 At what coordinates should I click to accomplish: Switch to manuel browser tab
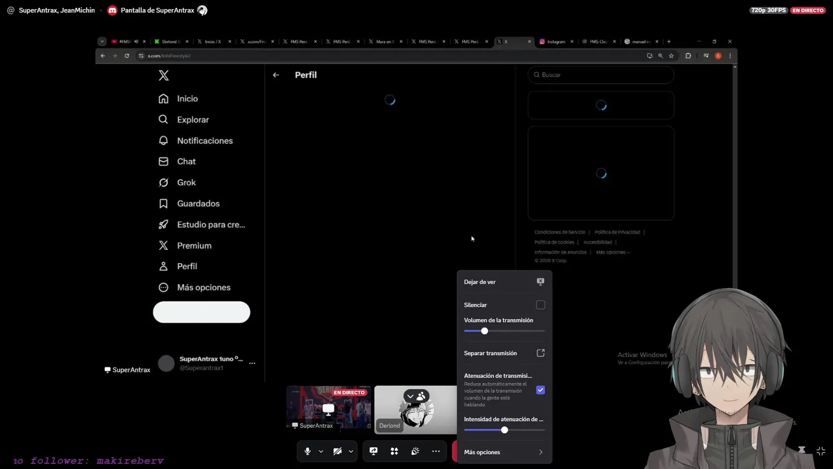point(641,42)
